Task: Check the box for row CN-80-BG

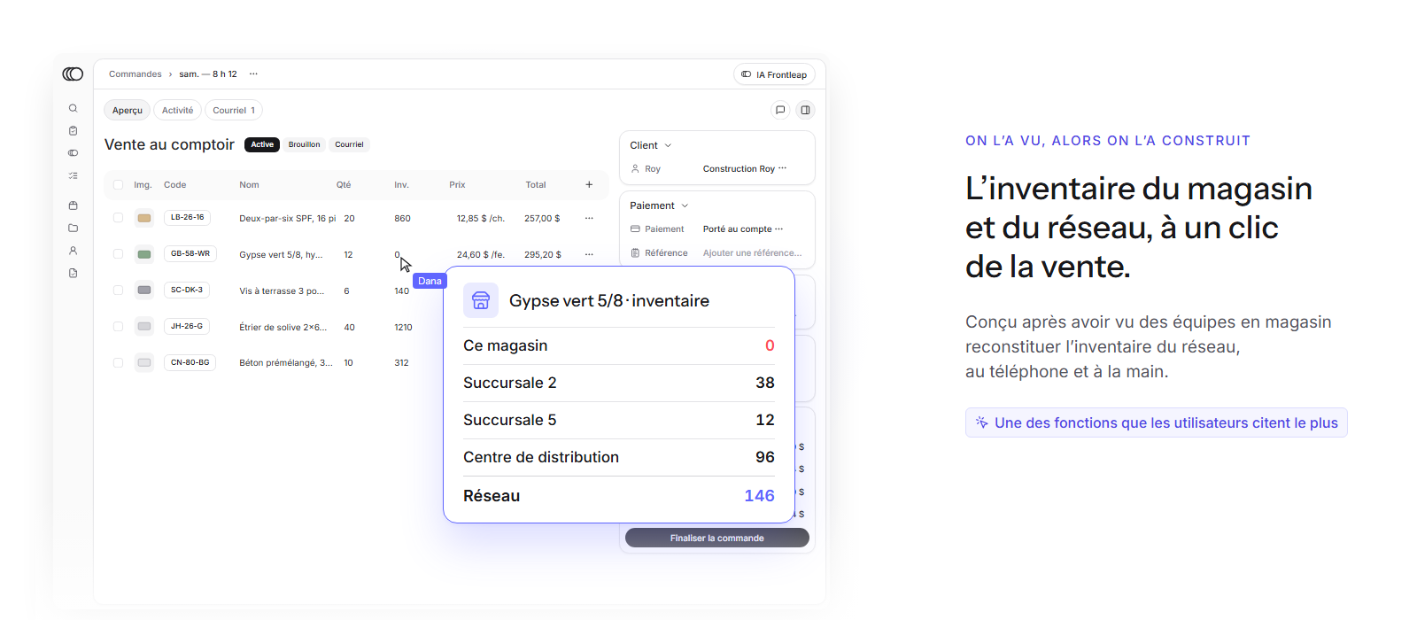Action: pos(118,362)
